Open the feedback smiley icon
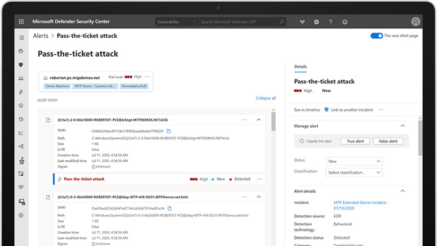The height and width of the screenshot is (246, 437). point(345,22)
